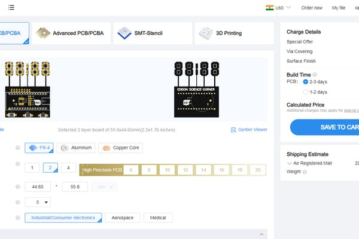Expand the USD currency dropdown arrow
The width and height of the screenshot is (359, 239).
click(x=288, y=8)
